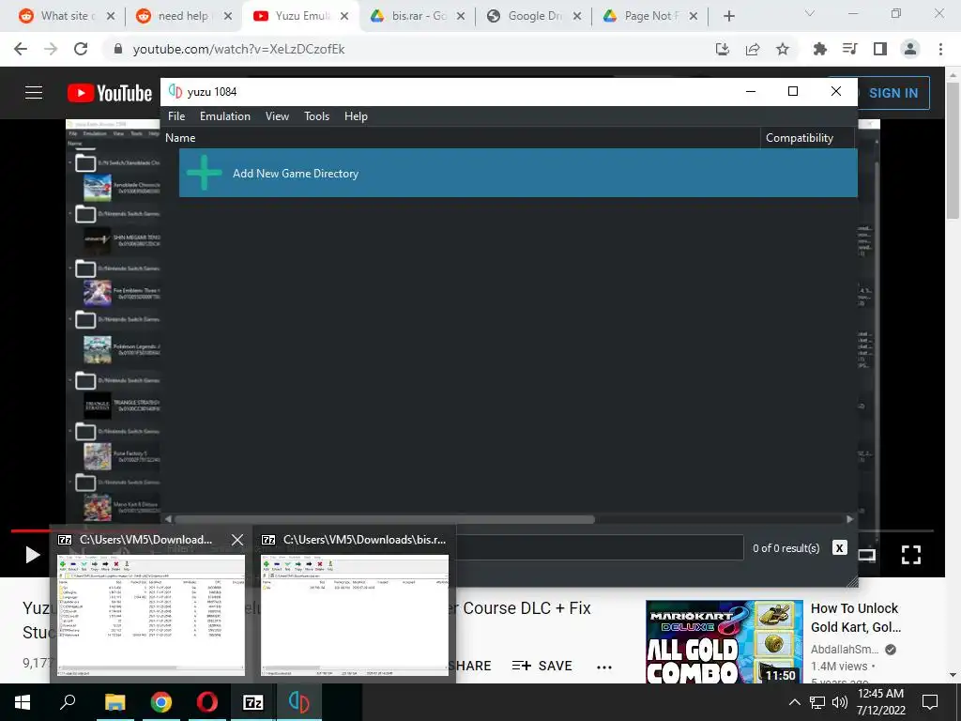Click the YouTube page vertical scrollbar
This screenshot has width=961, height=721.
(953, 150)
